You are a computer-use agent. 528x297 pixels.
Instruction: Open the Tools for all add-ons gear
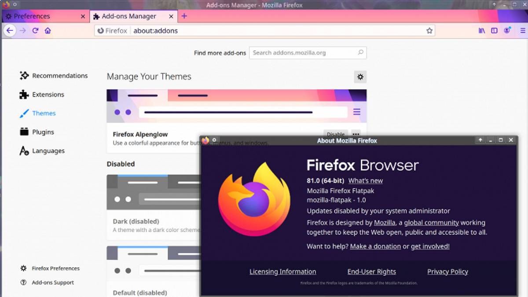(360, 77)
